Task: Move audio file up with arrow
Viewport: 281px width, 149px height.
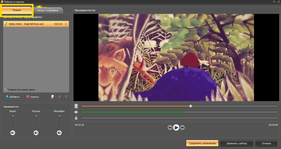Action: tap(60, 96)
